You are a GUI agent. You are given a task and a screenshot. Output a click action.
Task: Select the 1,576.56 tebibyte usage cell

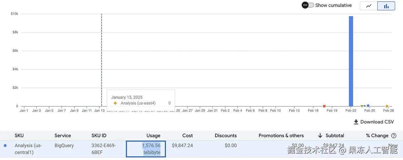coord(146,149)
